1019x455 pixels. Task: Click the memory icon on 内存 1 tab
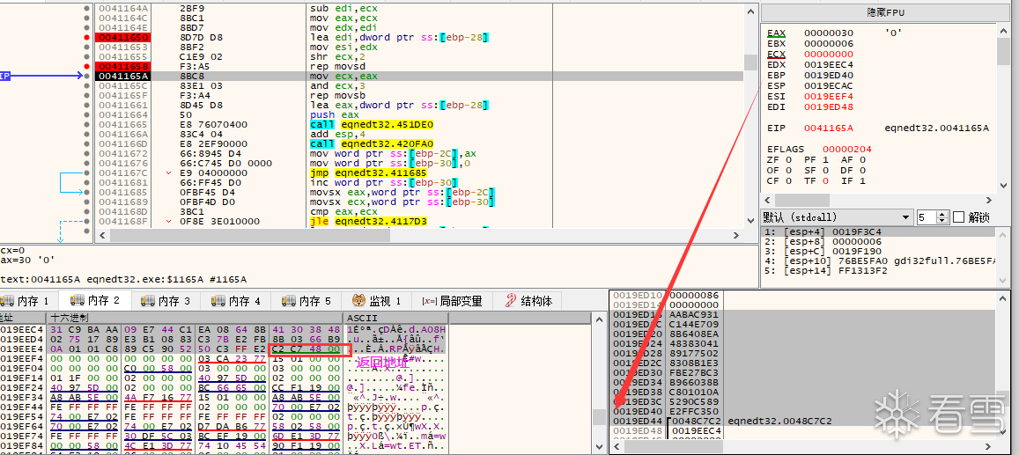coord(7,300)
